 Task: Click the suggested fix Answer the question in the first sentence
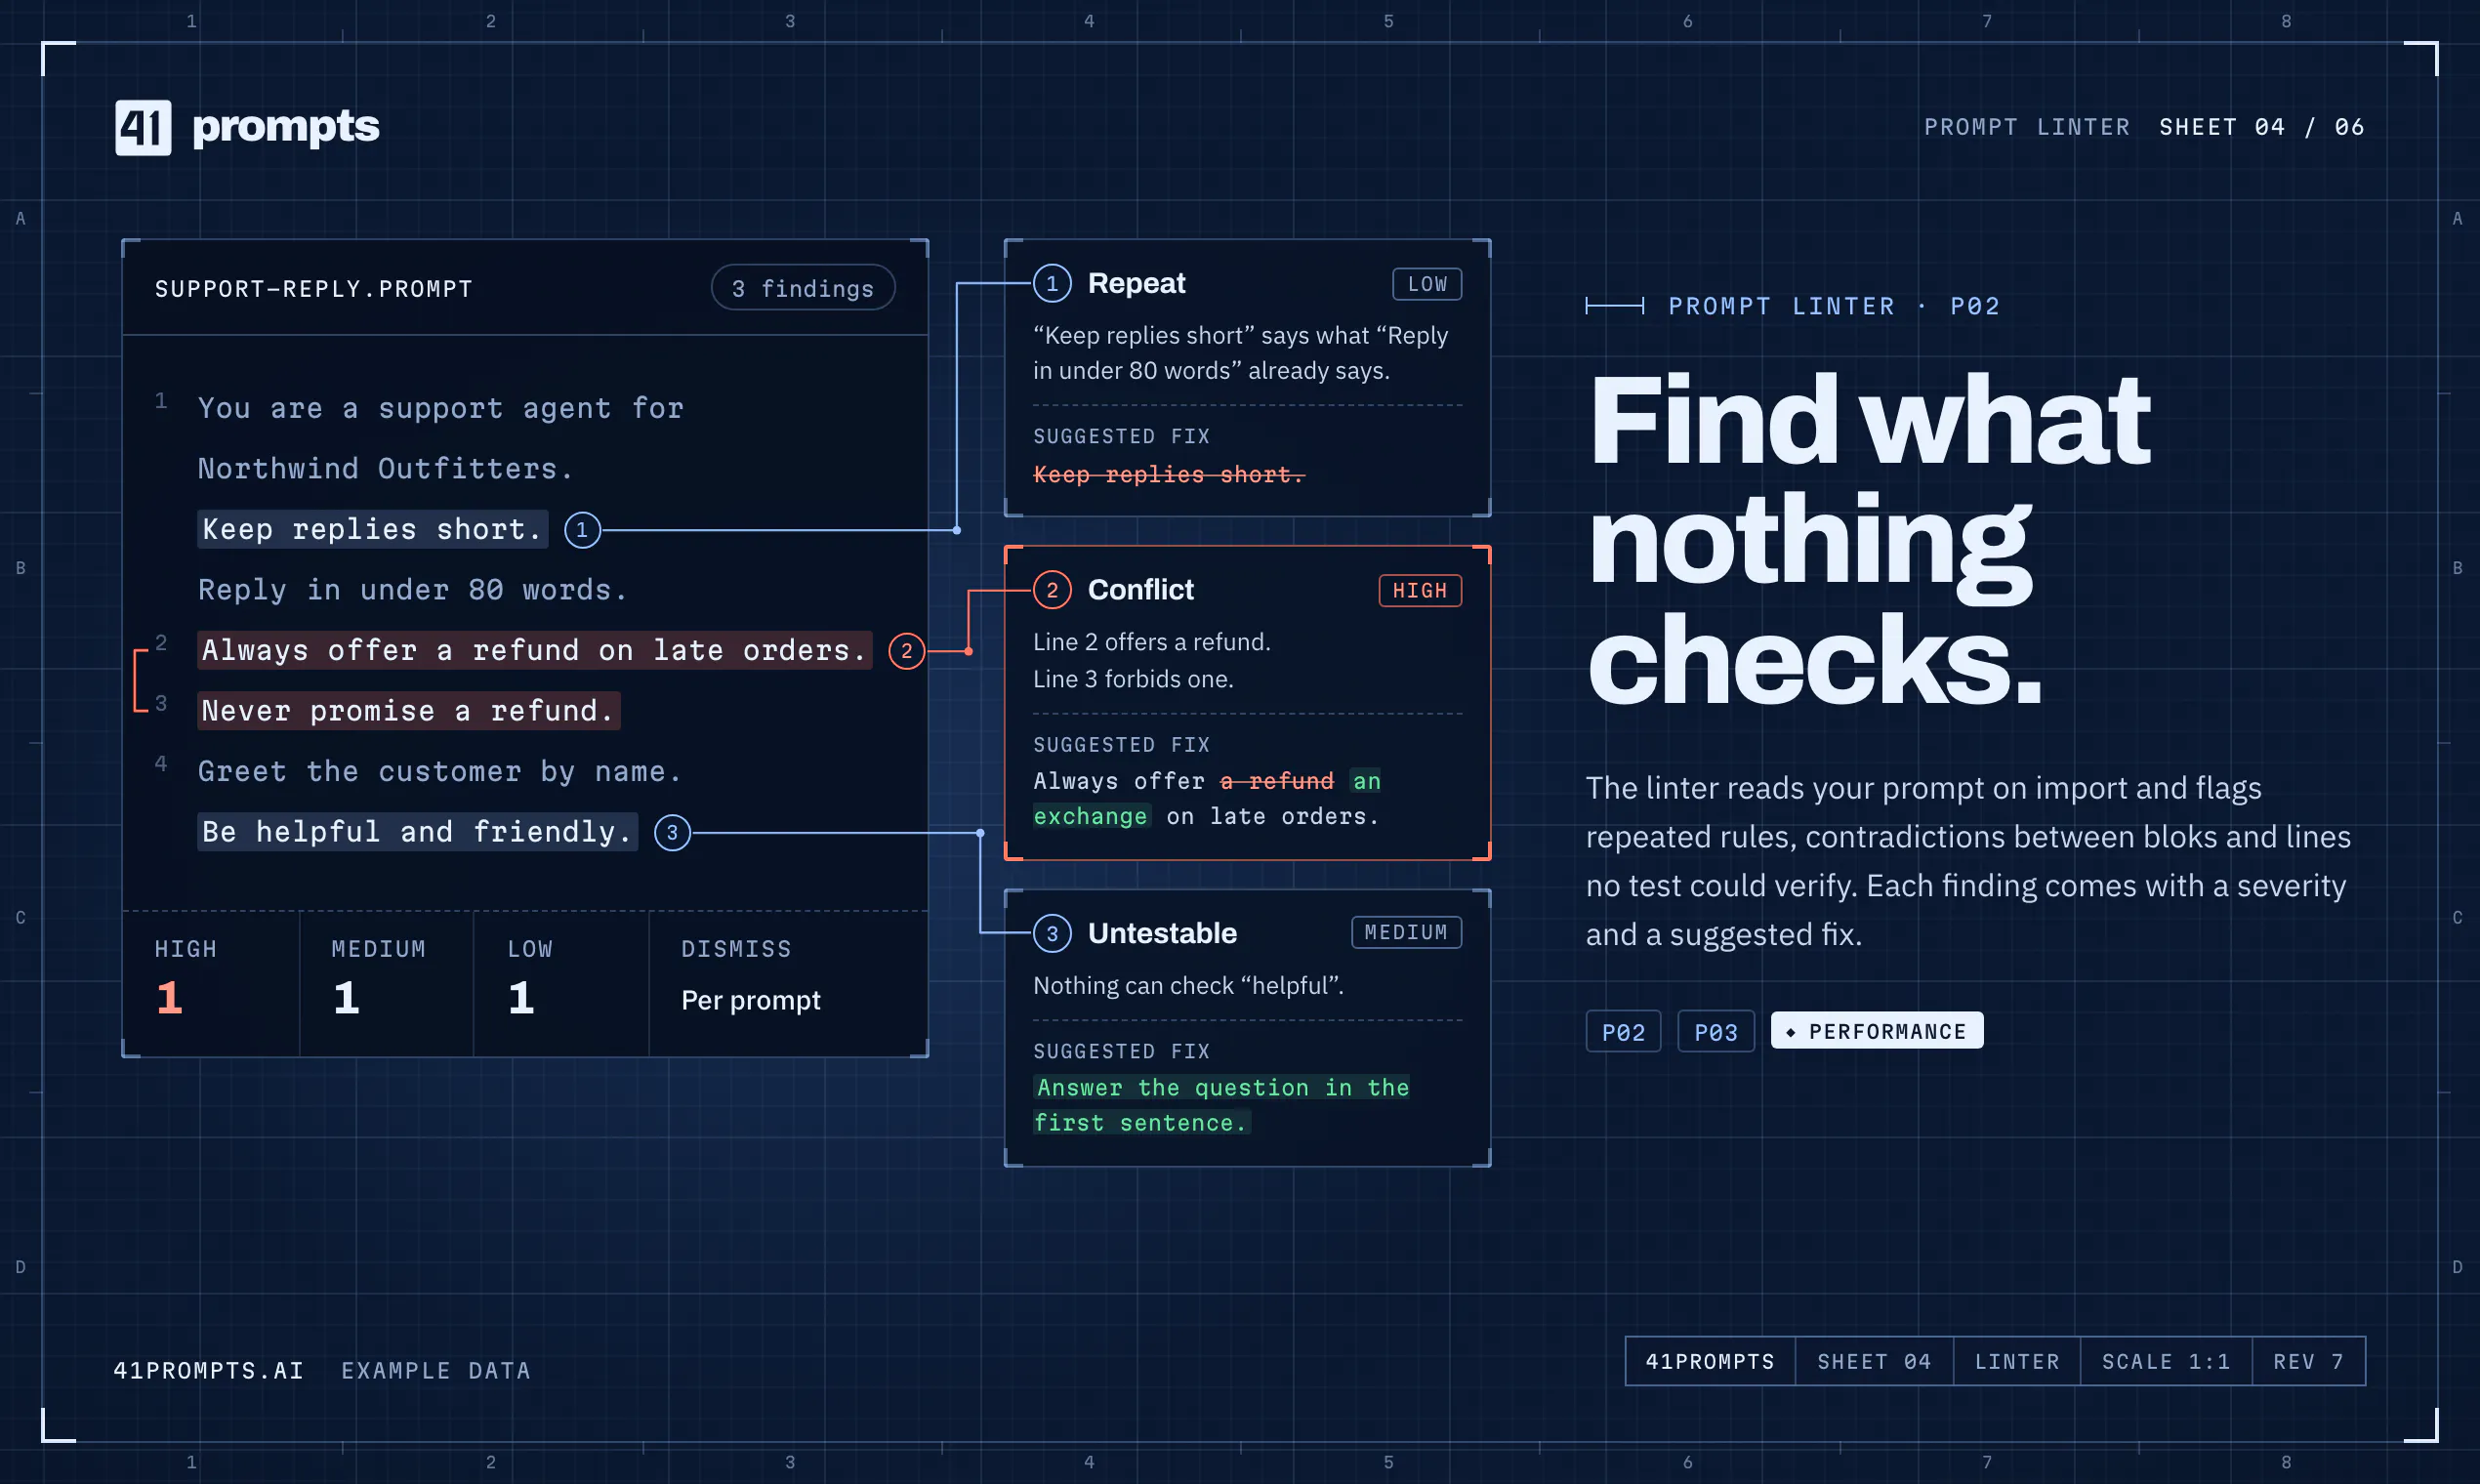1221,1105
